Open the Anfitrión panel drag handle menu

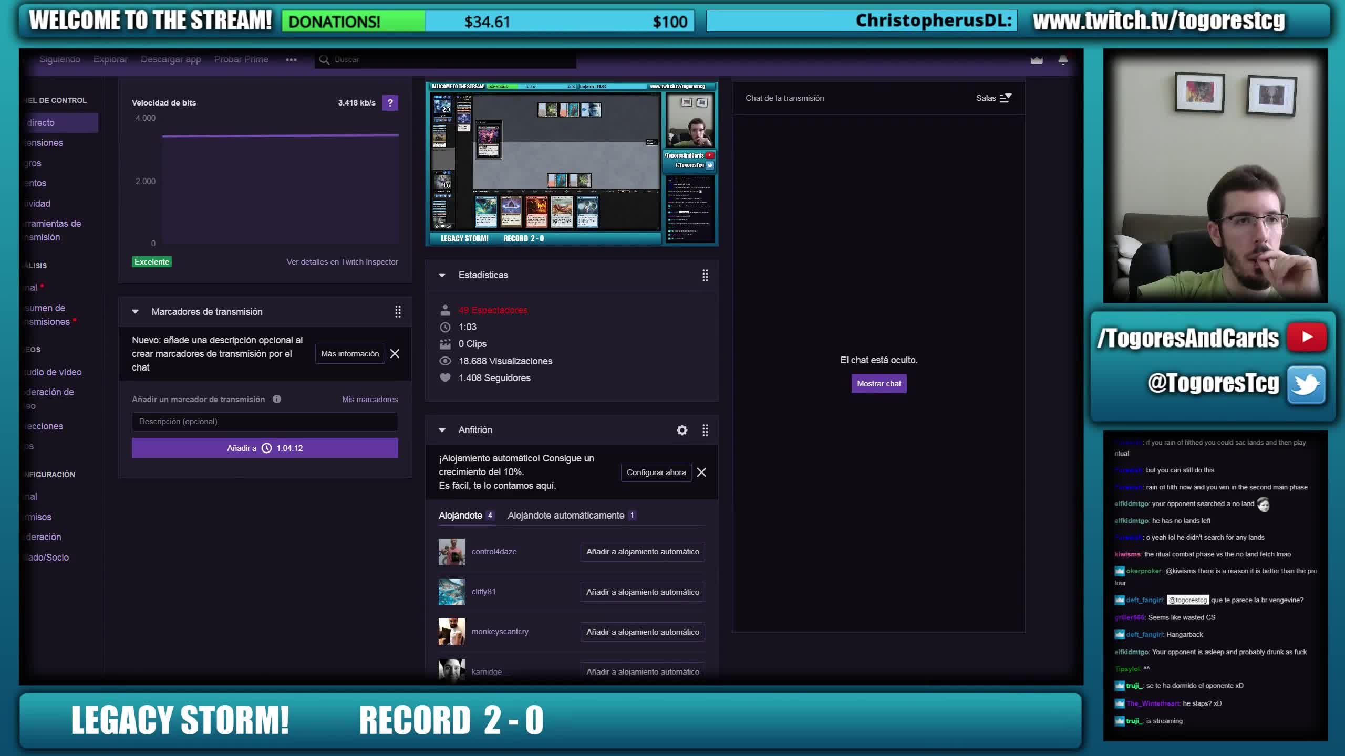[705, 430]
